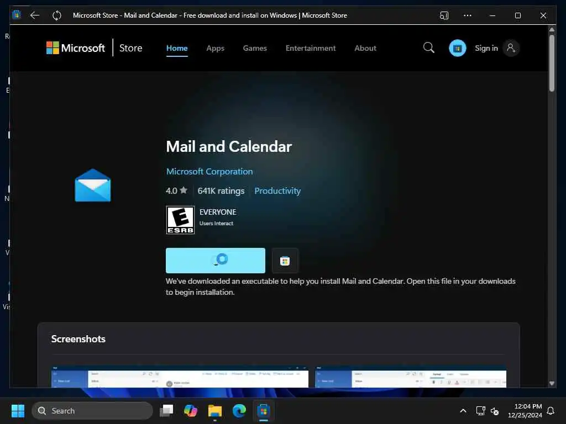Open Microsoft Edge from the taskbar
Screen dimensions: 566x424
tap(239, 410)
